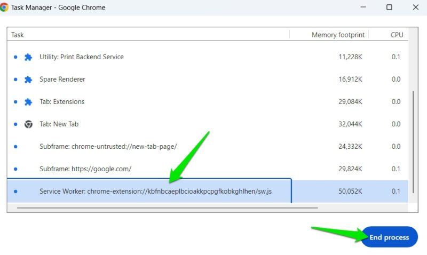
Task: Click CPU value in Service Worker row
Action: [396, 191]
